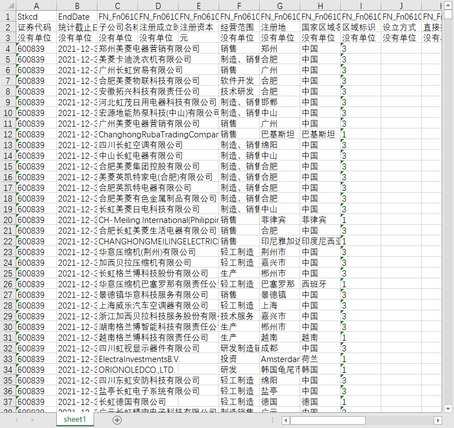Click the CHANGHONGMEILINGELECTRIC cell

pyautogui.click(x=158, y=242)
